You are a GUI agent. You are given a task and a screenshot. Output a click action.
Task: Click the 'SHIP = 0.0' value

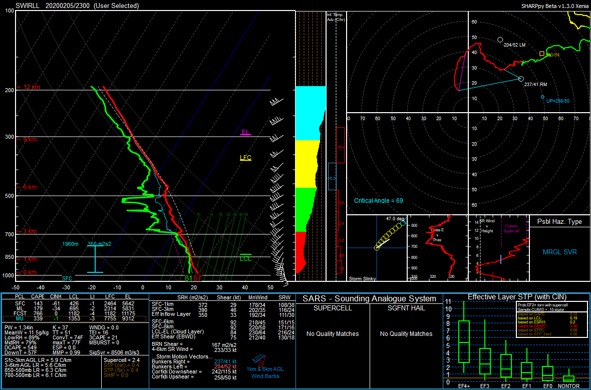(116, 375)
